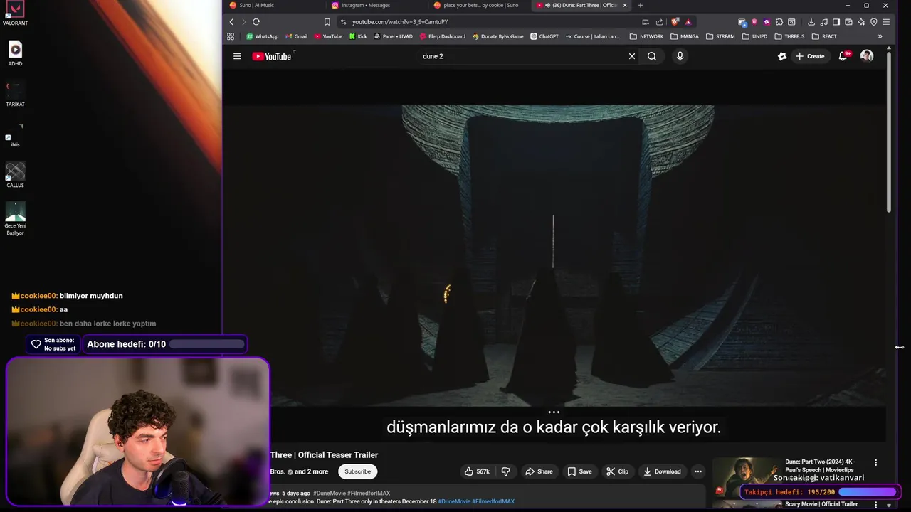The width and height of the screenshot is (911, 512).
Task: Switch to Instagram Messages tab
Action: tap(376, 5)
